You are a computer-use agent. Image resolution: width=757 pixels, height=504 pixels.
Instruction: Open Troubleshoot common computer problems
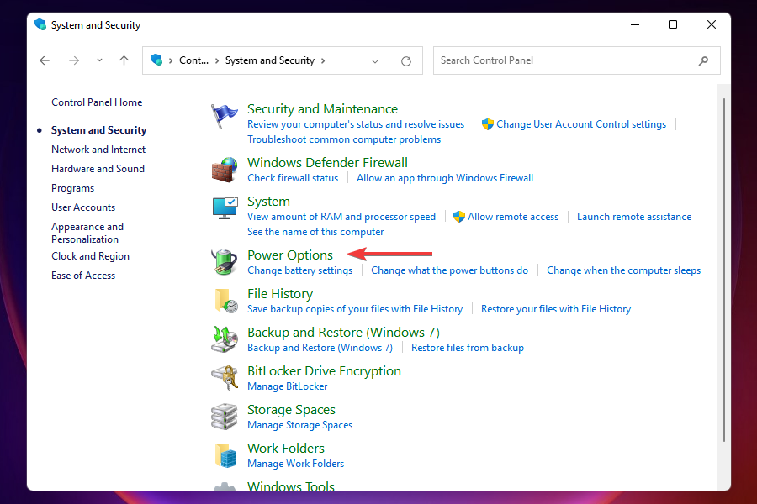344,139
